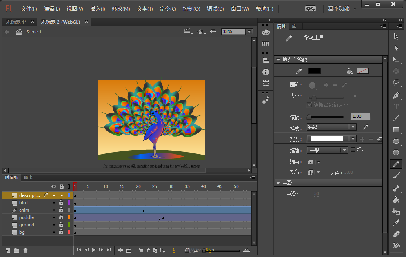Click the fill color none swatch
This screenshot has height=257, width=406.
click(362, 71)
